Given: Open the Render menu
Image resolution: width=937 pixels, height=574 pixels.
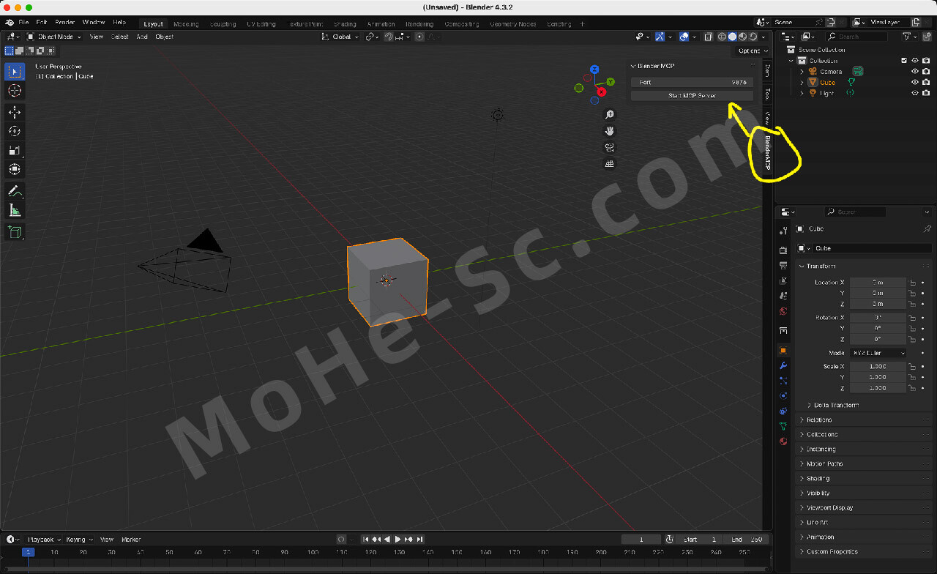Looking at the screenshot, I should 64,23.
